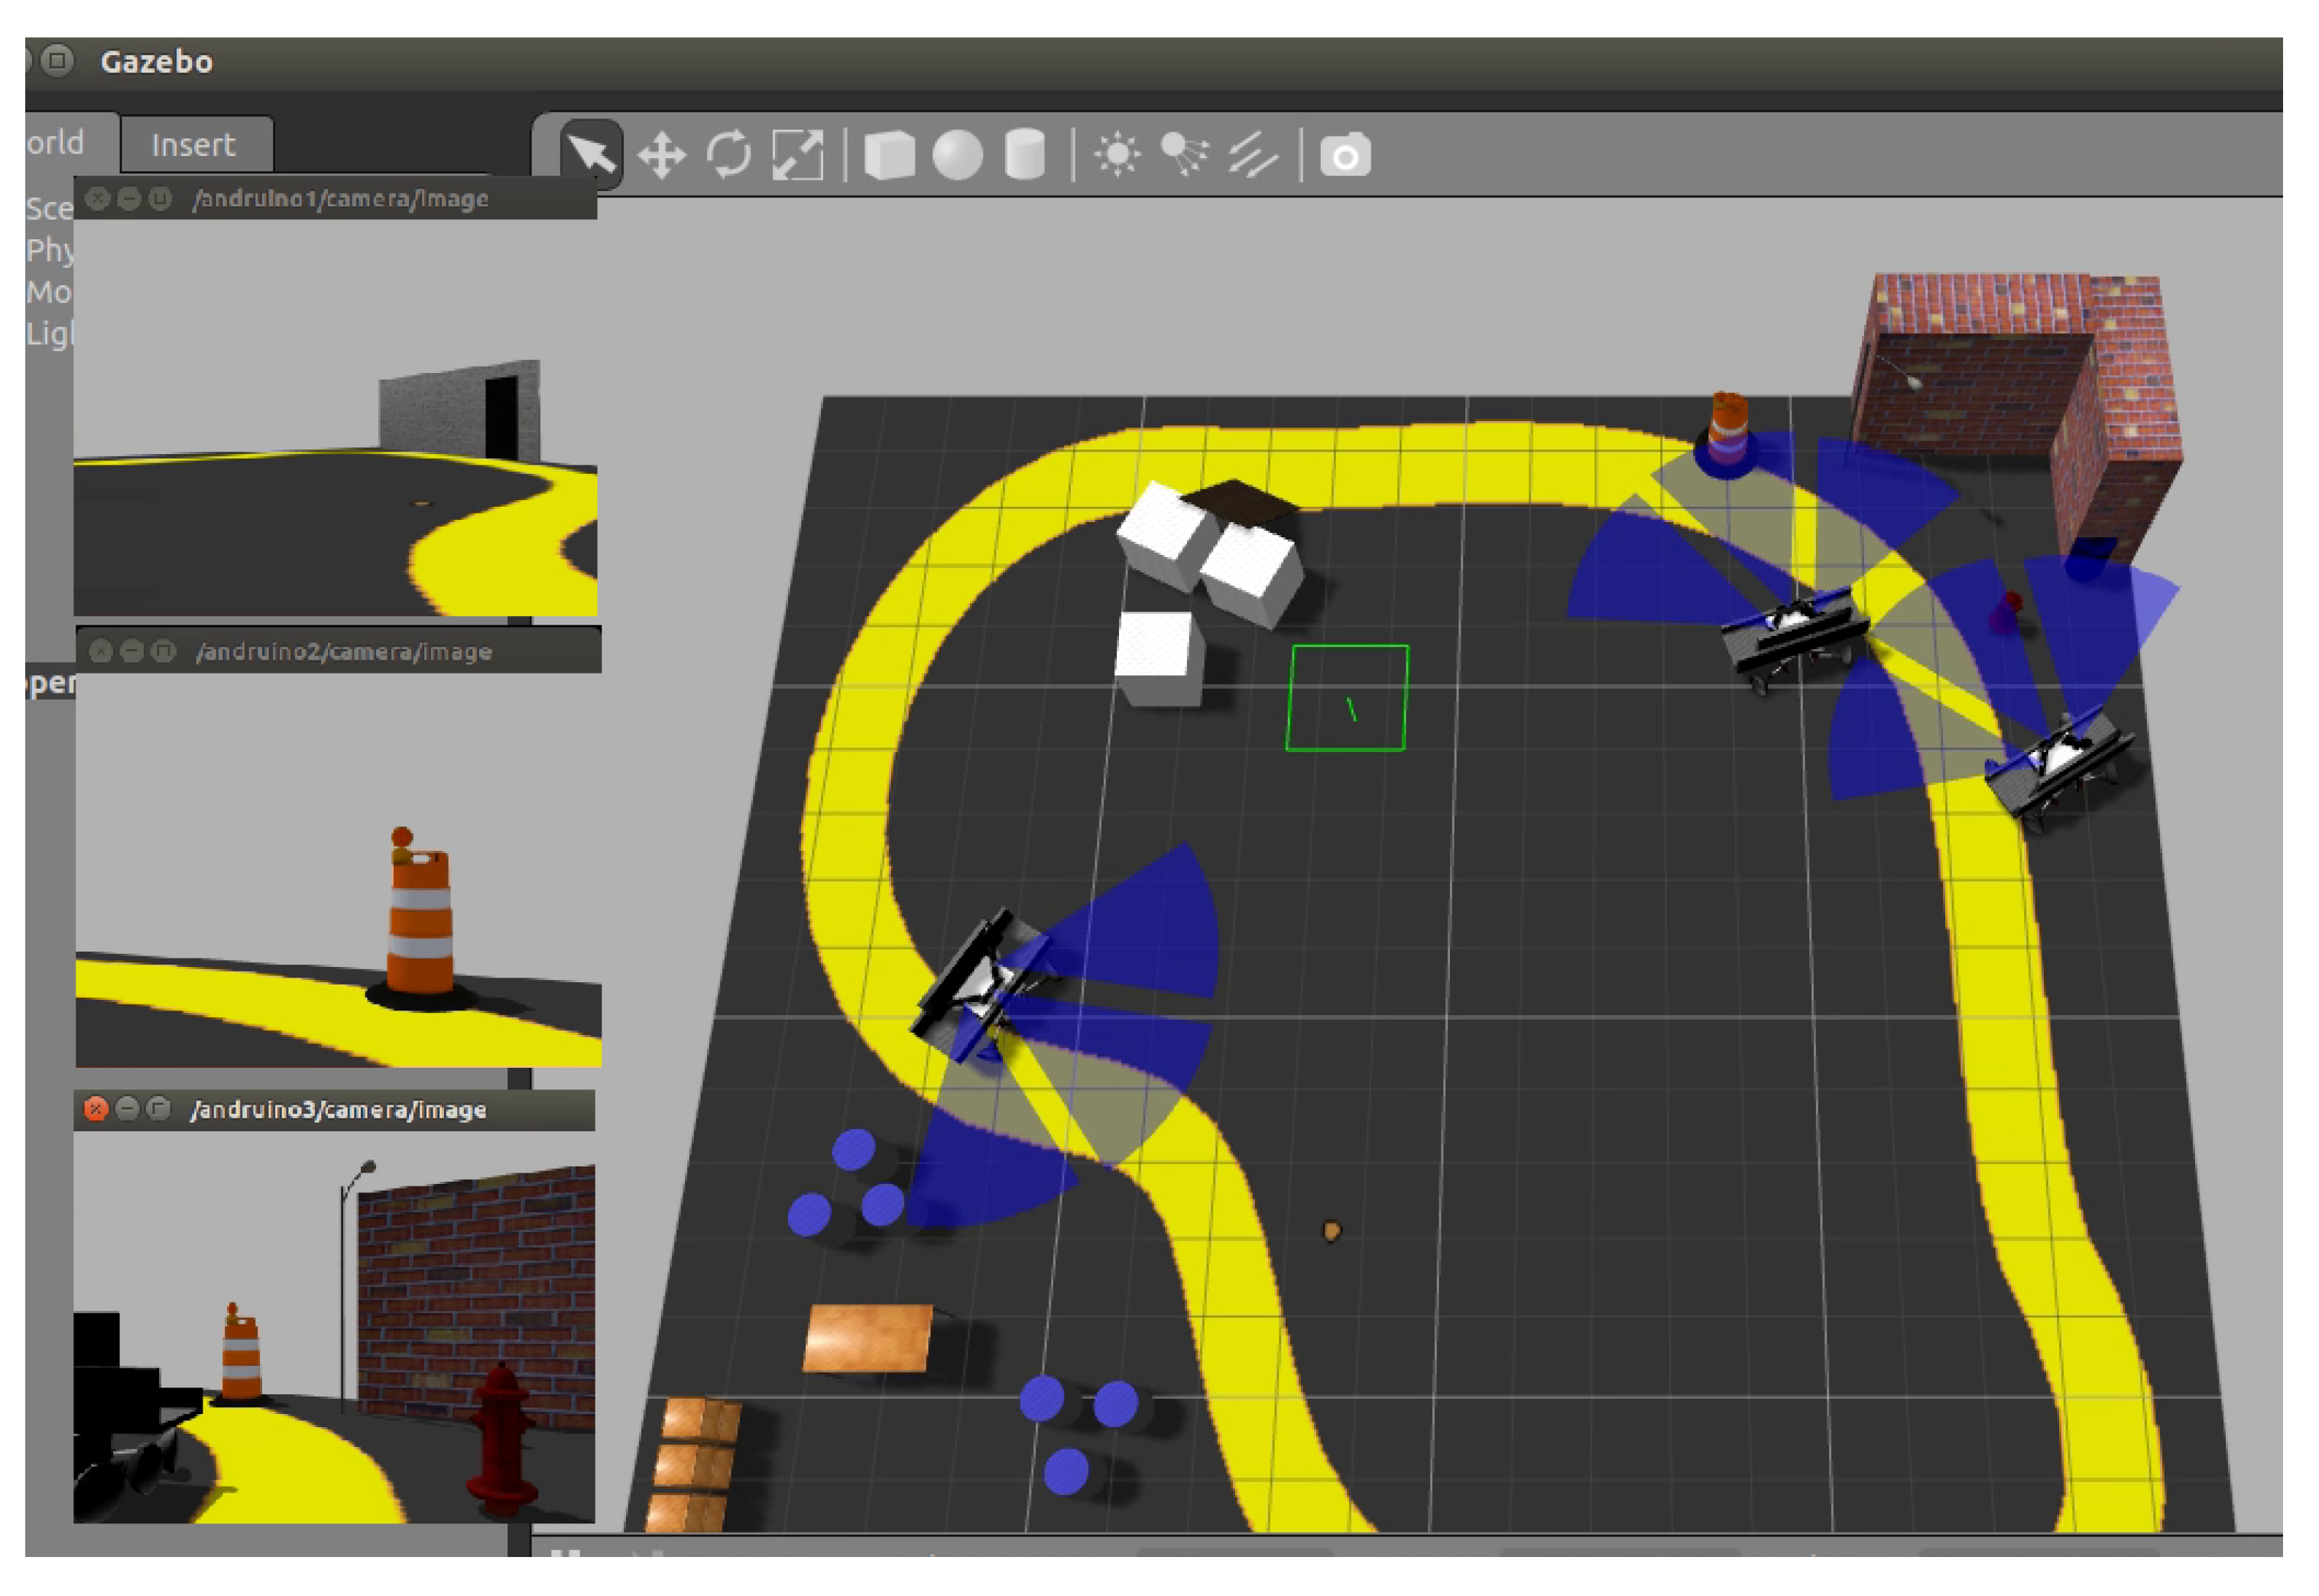
Task: Insert a sphere shape
Action: point(957,156)
